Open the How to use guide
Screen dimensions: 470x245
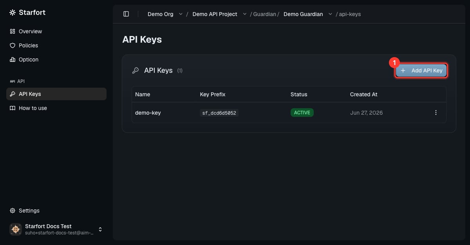[56, 108]
